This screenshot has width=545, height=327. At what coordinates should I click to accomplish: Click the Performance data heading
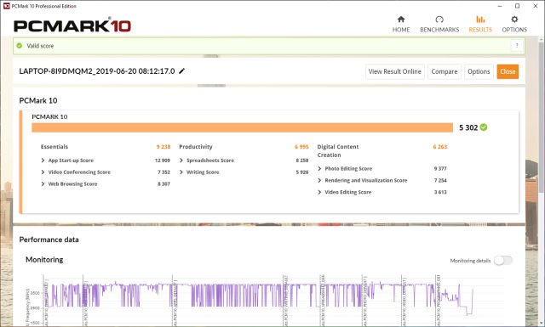49,240
